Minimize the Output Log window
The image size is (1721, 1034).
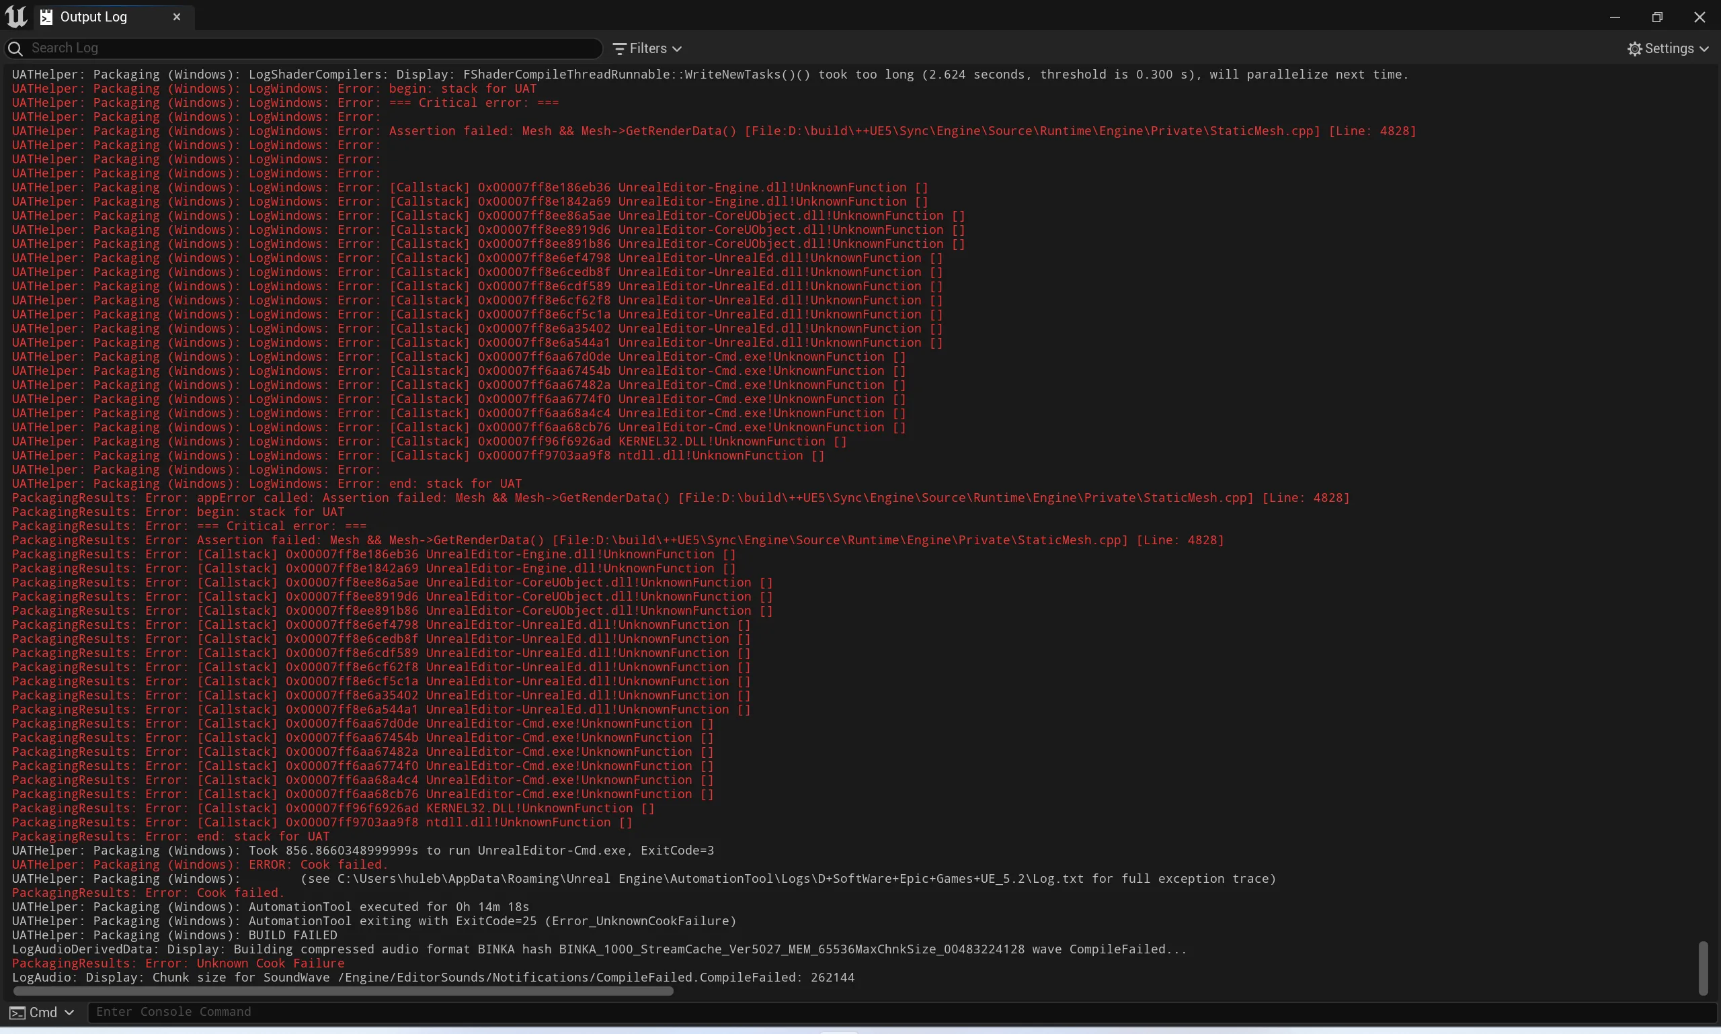pos(1615,17)
